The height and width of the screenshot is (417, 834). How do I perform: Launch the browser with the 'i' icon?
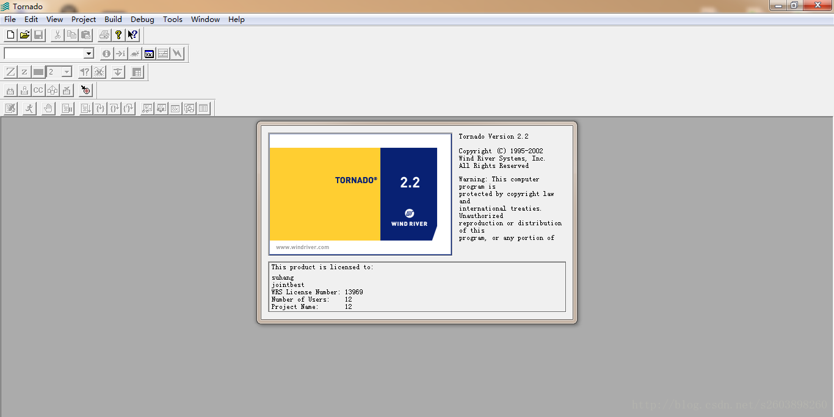click(x=107, y=54)
